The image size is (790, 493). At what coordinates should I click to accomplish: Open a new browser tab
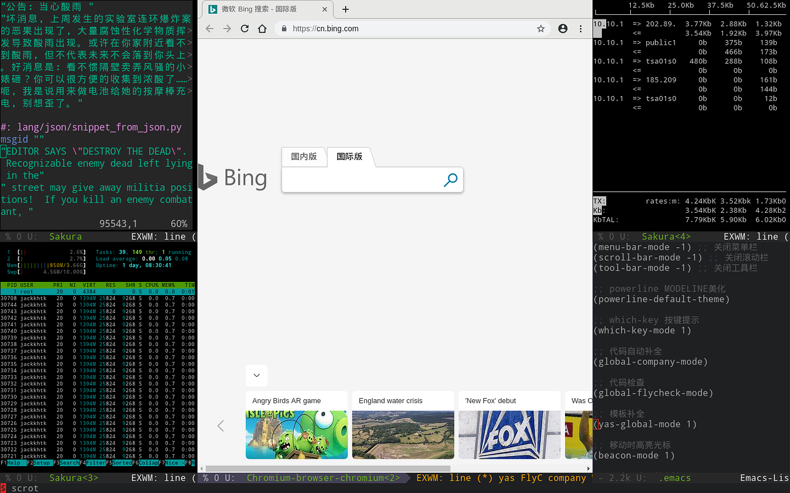click(345, 9)
